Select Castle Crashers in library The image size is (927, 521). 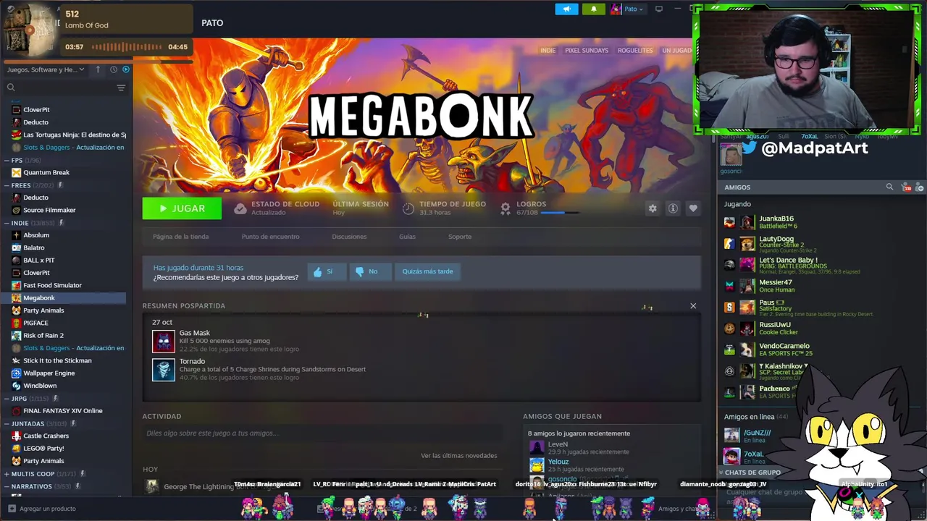pyautogui.click(x=46, y=436)
